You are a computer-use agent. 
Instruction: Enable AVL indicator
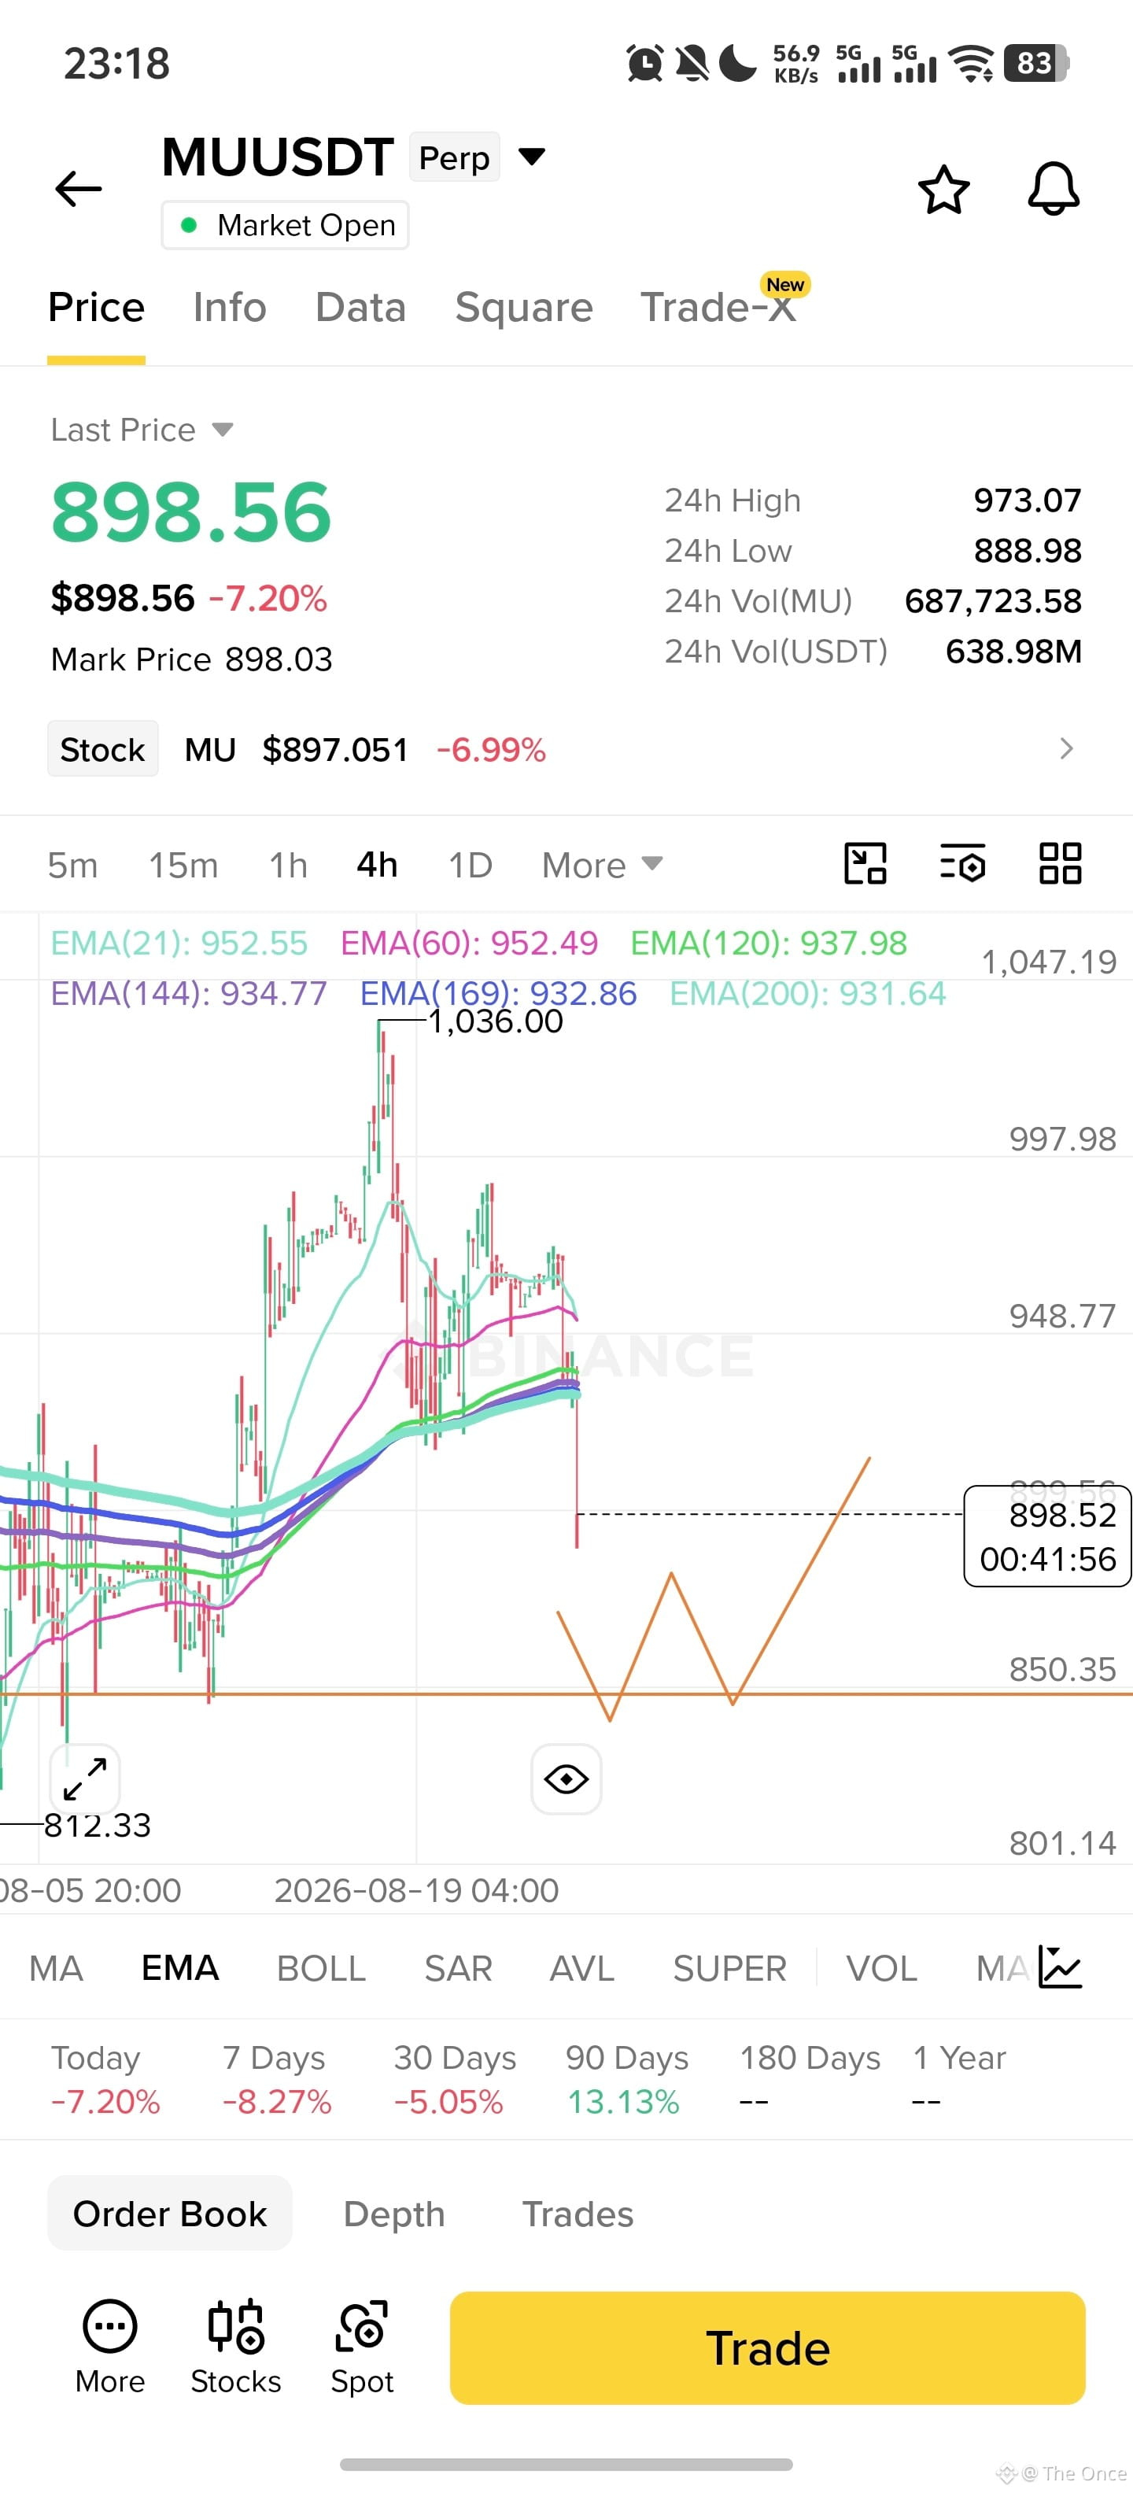click(581, 1967)
